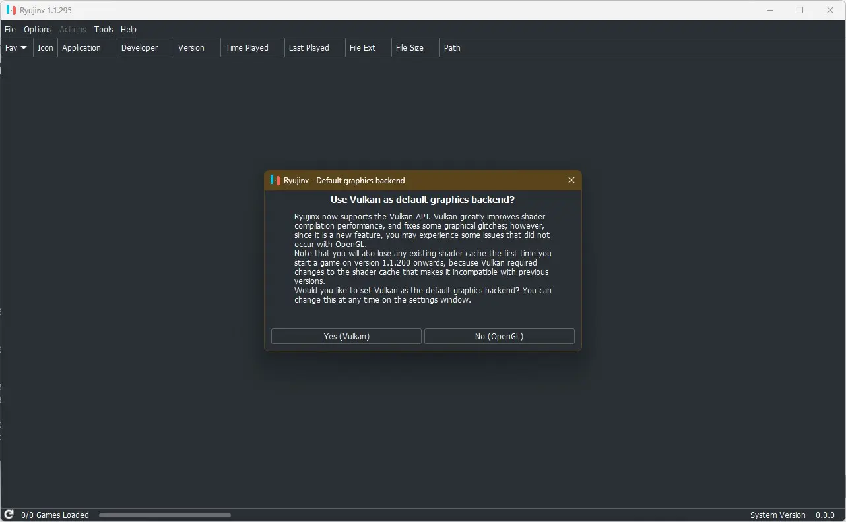Open the Actions menu
Screen dimensions: 846x522
coord(73,29)
